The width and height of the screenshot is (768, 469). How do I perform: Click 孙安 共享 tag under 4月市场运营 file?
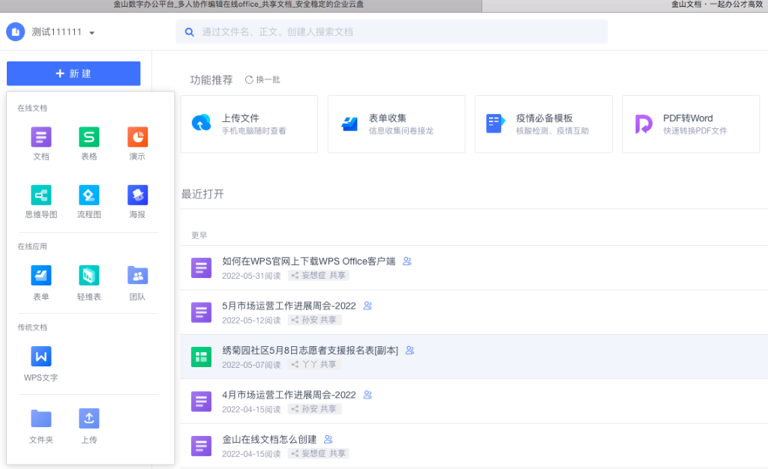pos(314,409)
